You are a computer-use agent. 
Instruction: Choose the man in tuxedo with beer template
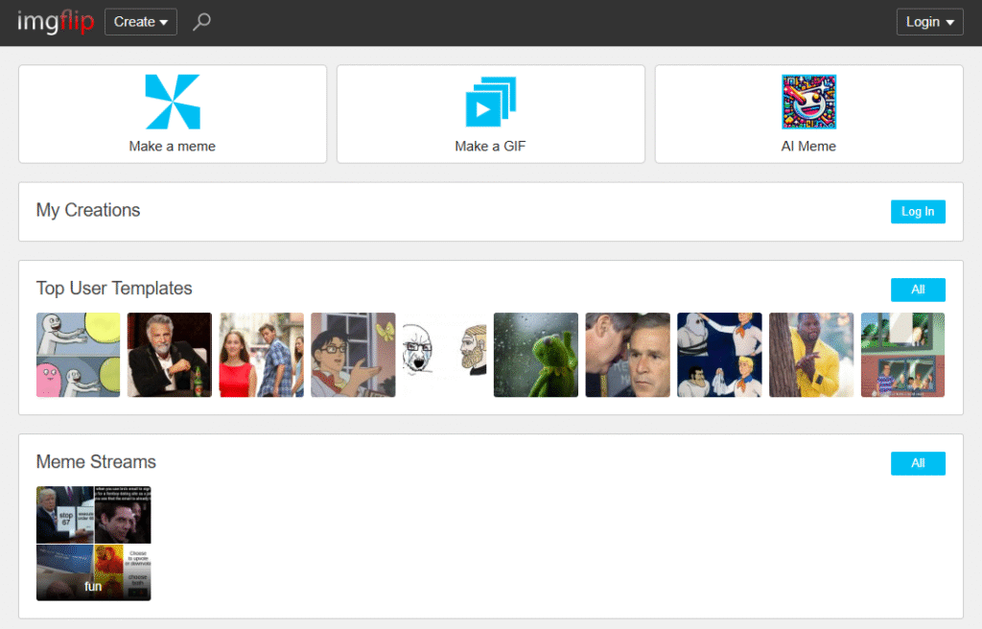(170, 355)
